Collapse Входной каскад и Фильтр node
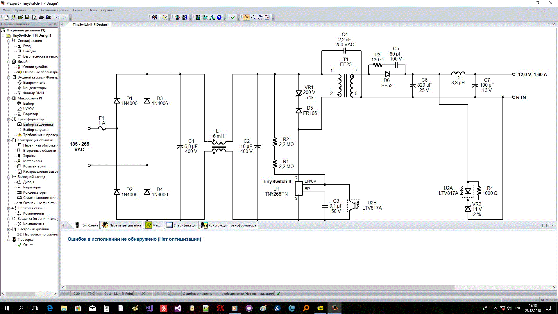558x314 pixels. (9, 77)
